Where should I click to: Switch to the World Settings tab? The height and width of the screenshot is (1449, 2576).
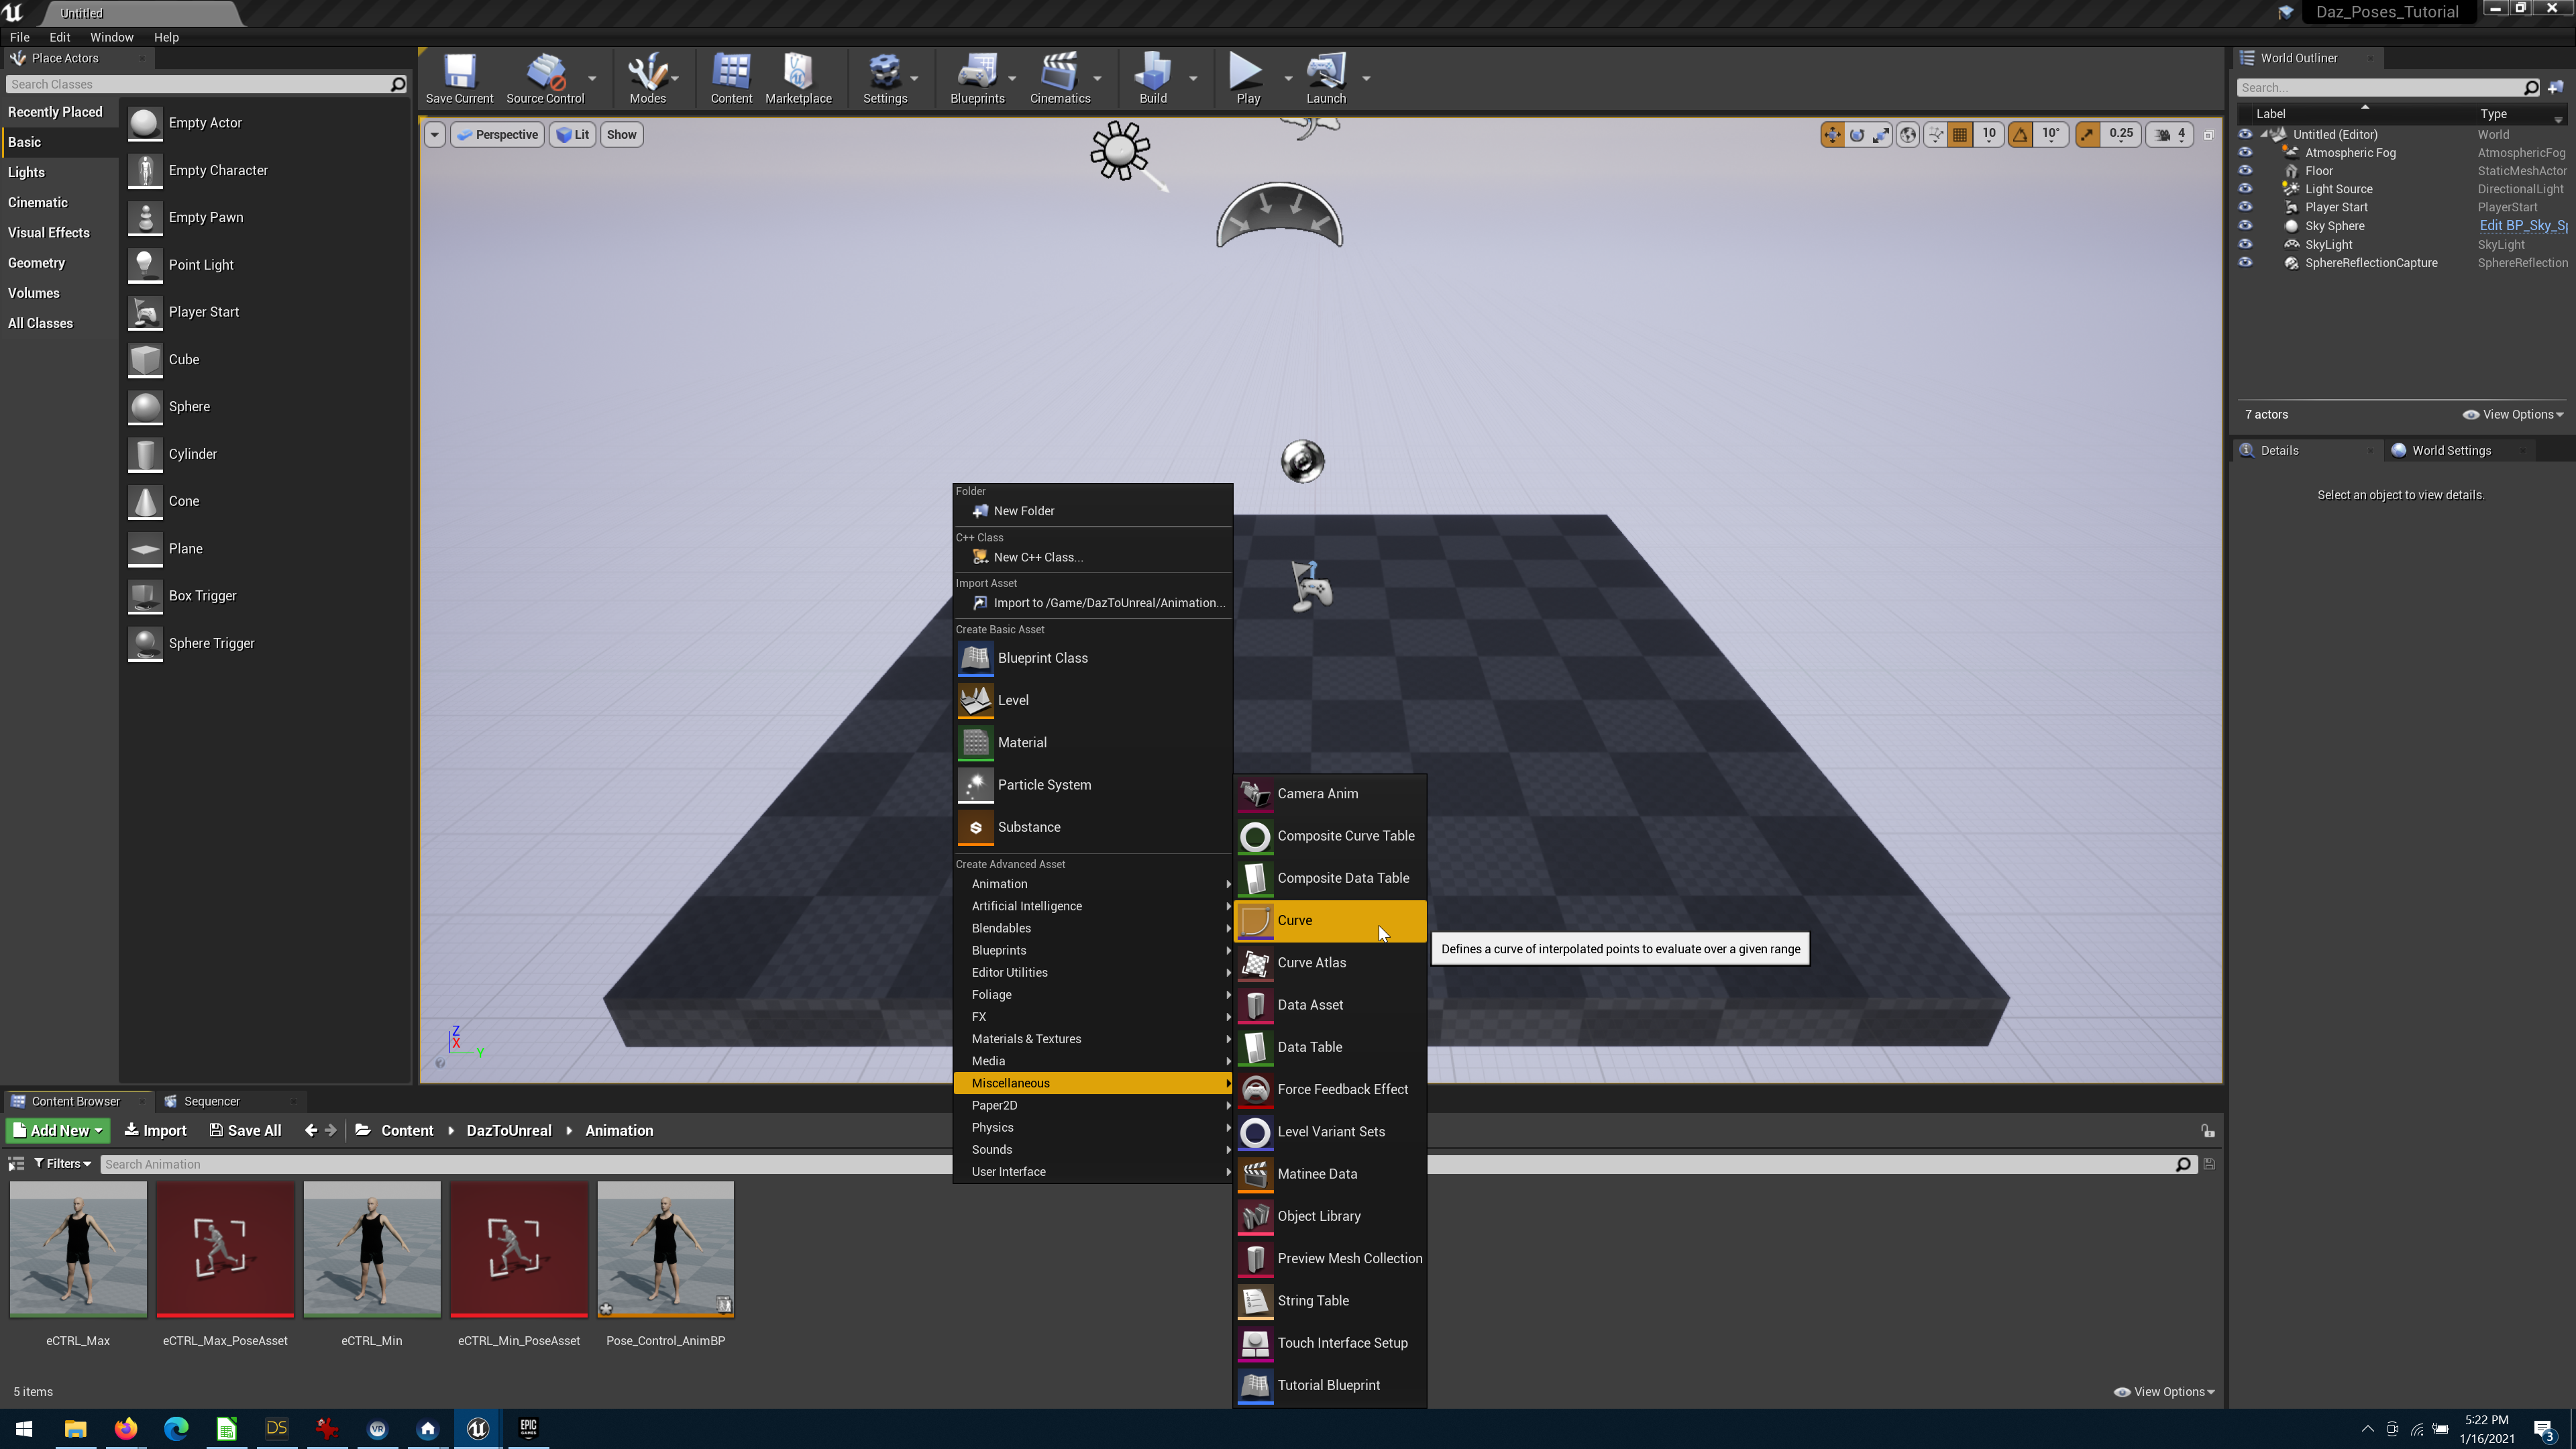[2450, 450]
